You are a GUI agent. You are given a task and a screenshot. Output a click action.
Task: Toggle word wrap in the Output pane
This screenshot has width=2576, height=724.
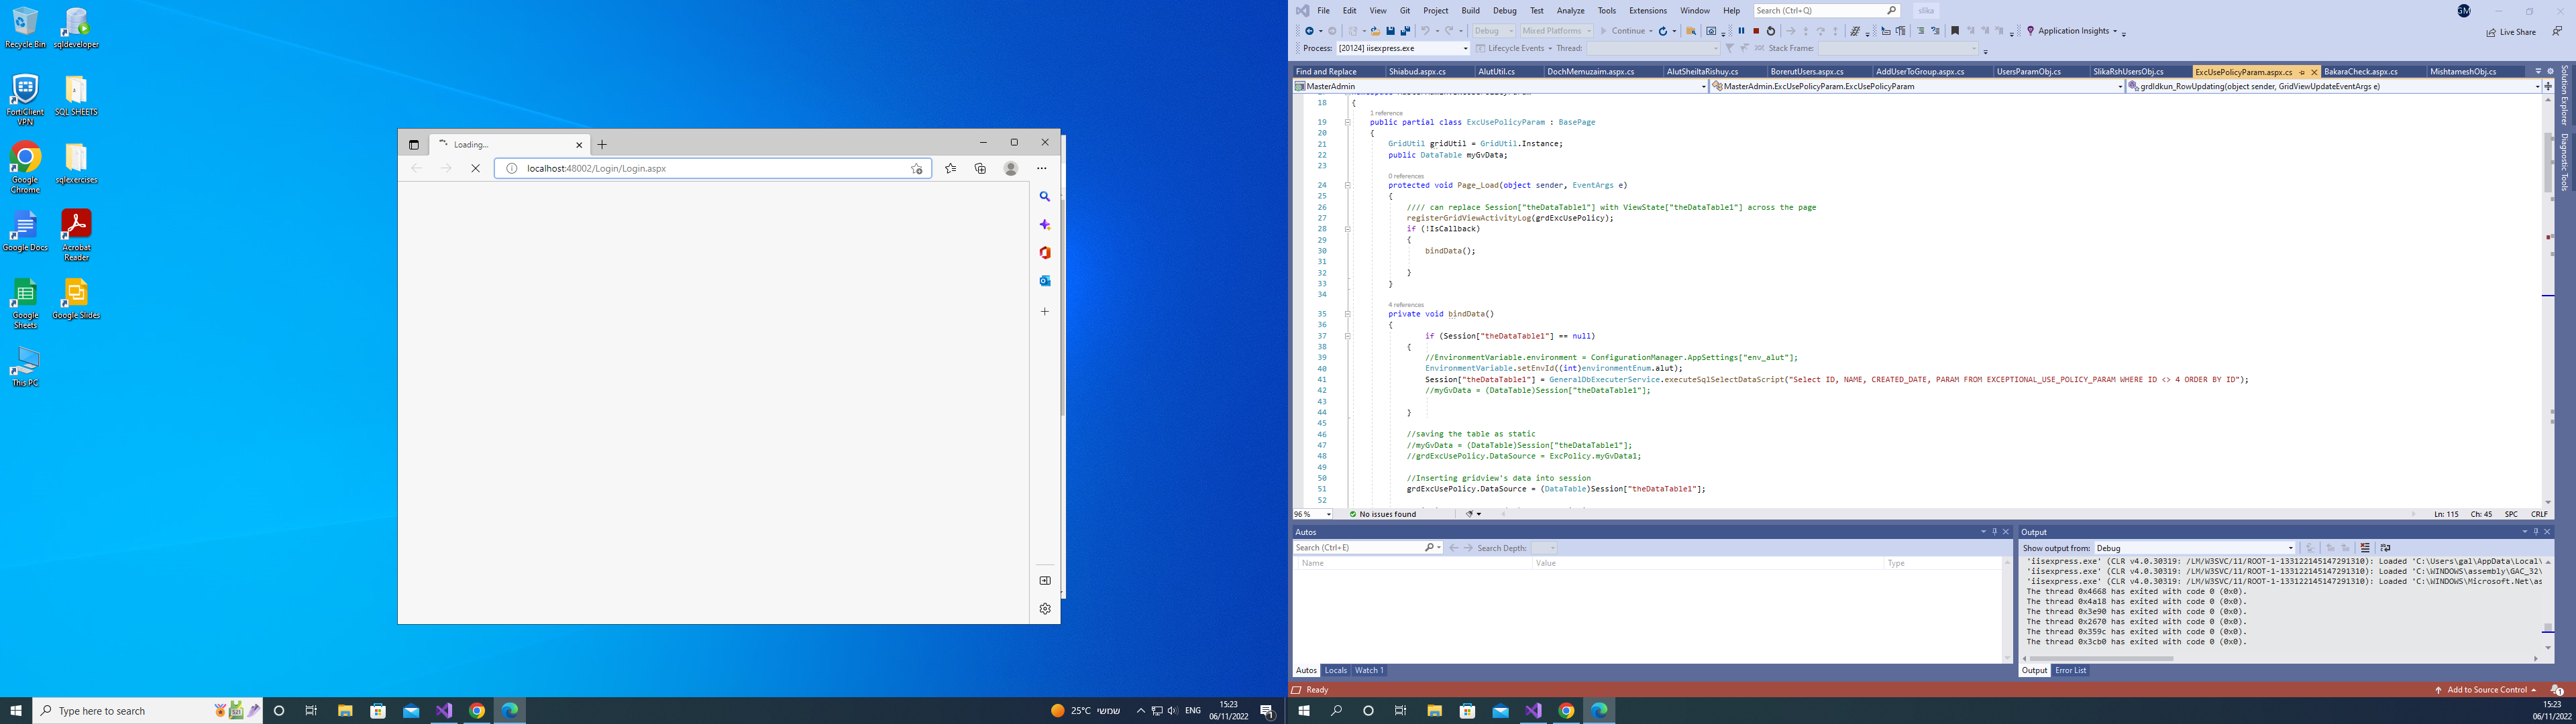pyautogui.click(x=2386, y=548)
